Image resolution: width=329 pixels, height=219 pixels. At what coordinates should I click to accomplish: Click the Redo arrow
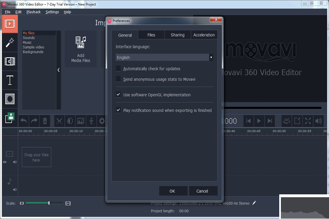click(x=34, y=121)
